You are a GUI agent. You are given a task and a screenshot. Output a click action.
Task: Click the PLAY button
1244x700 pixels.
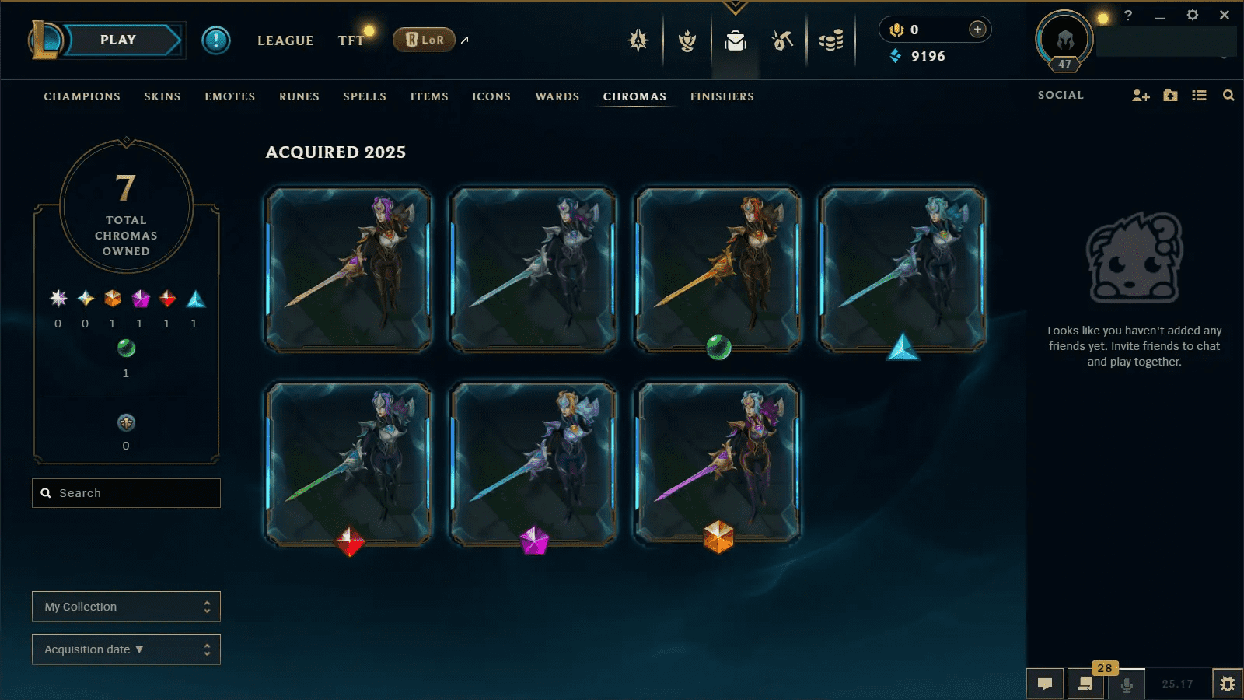pos(119,40)
